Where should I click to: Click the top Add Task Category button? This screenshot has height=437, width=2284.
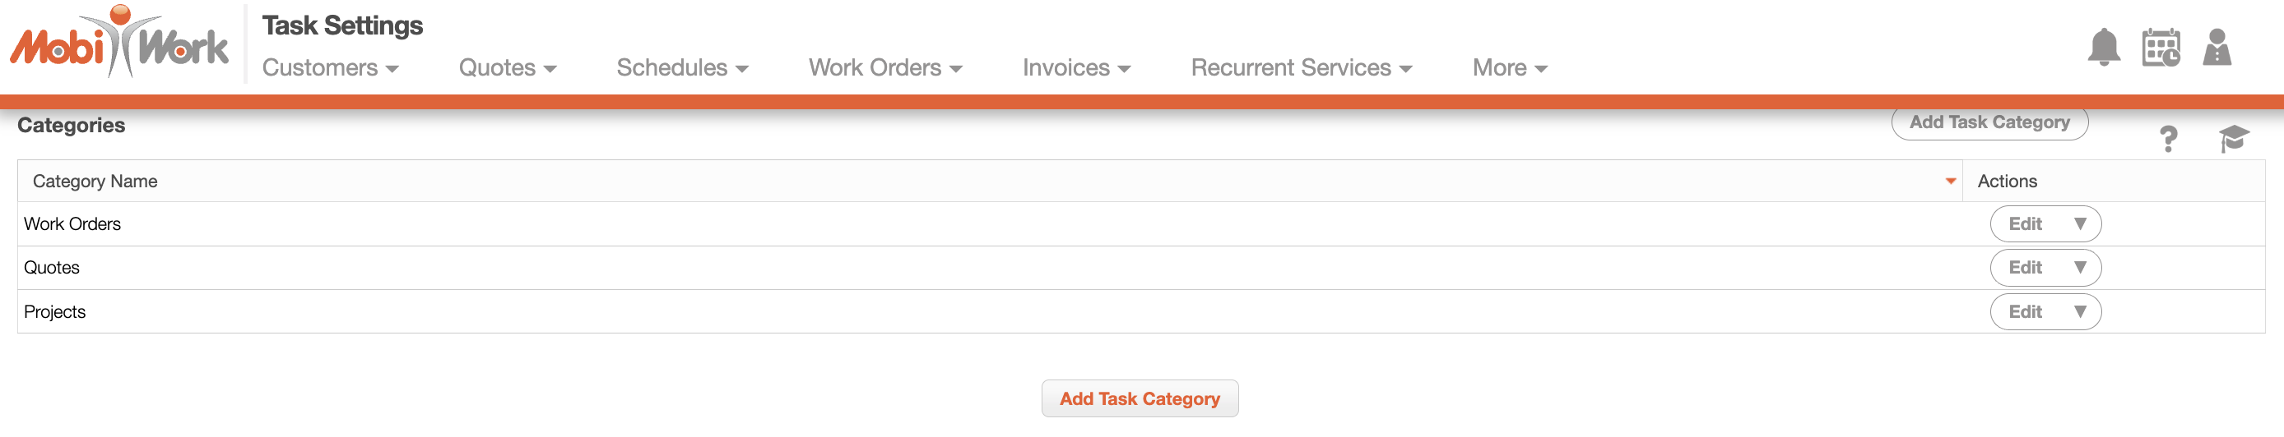coord(1989,123)
